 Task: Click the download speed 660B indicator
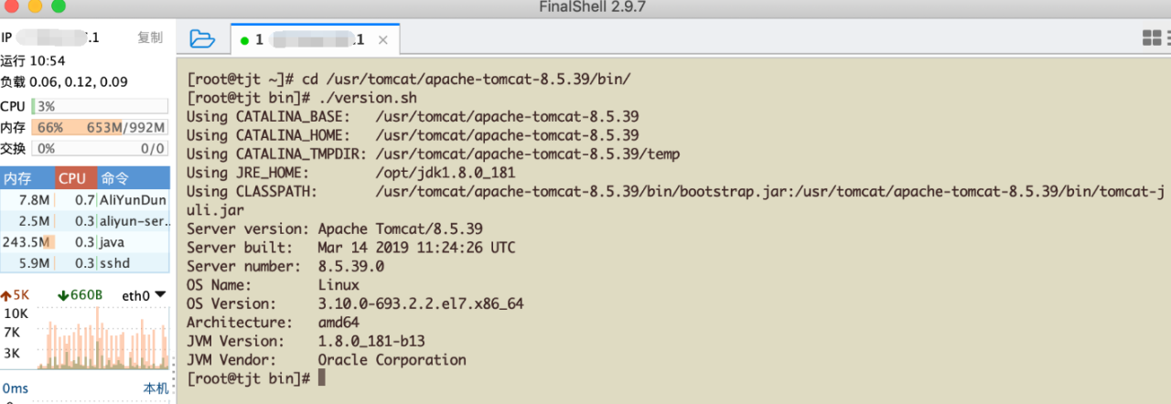click(x=80, y=295)
